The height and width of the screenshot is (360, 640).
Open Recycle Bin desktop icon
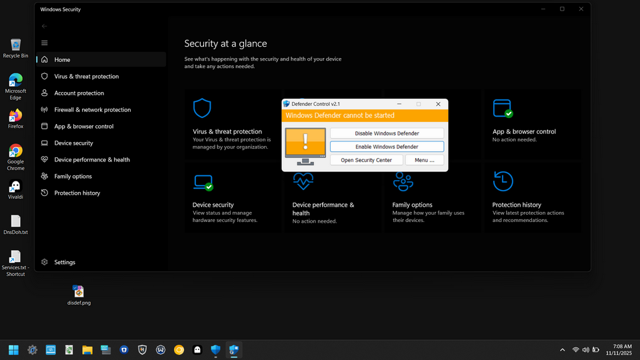click(x=15, y=49)
